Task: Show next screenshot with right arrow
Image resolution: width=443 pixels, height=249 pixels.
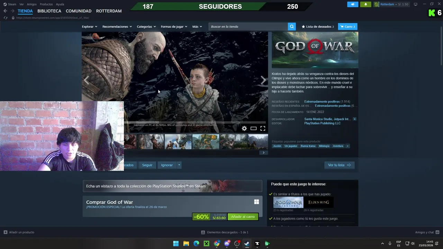Action: (263, 80)
